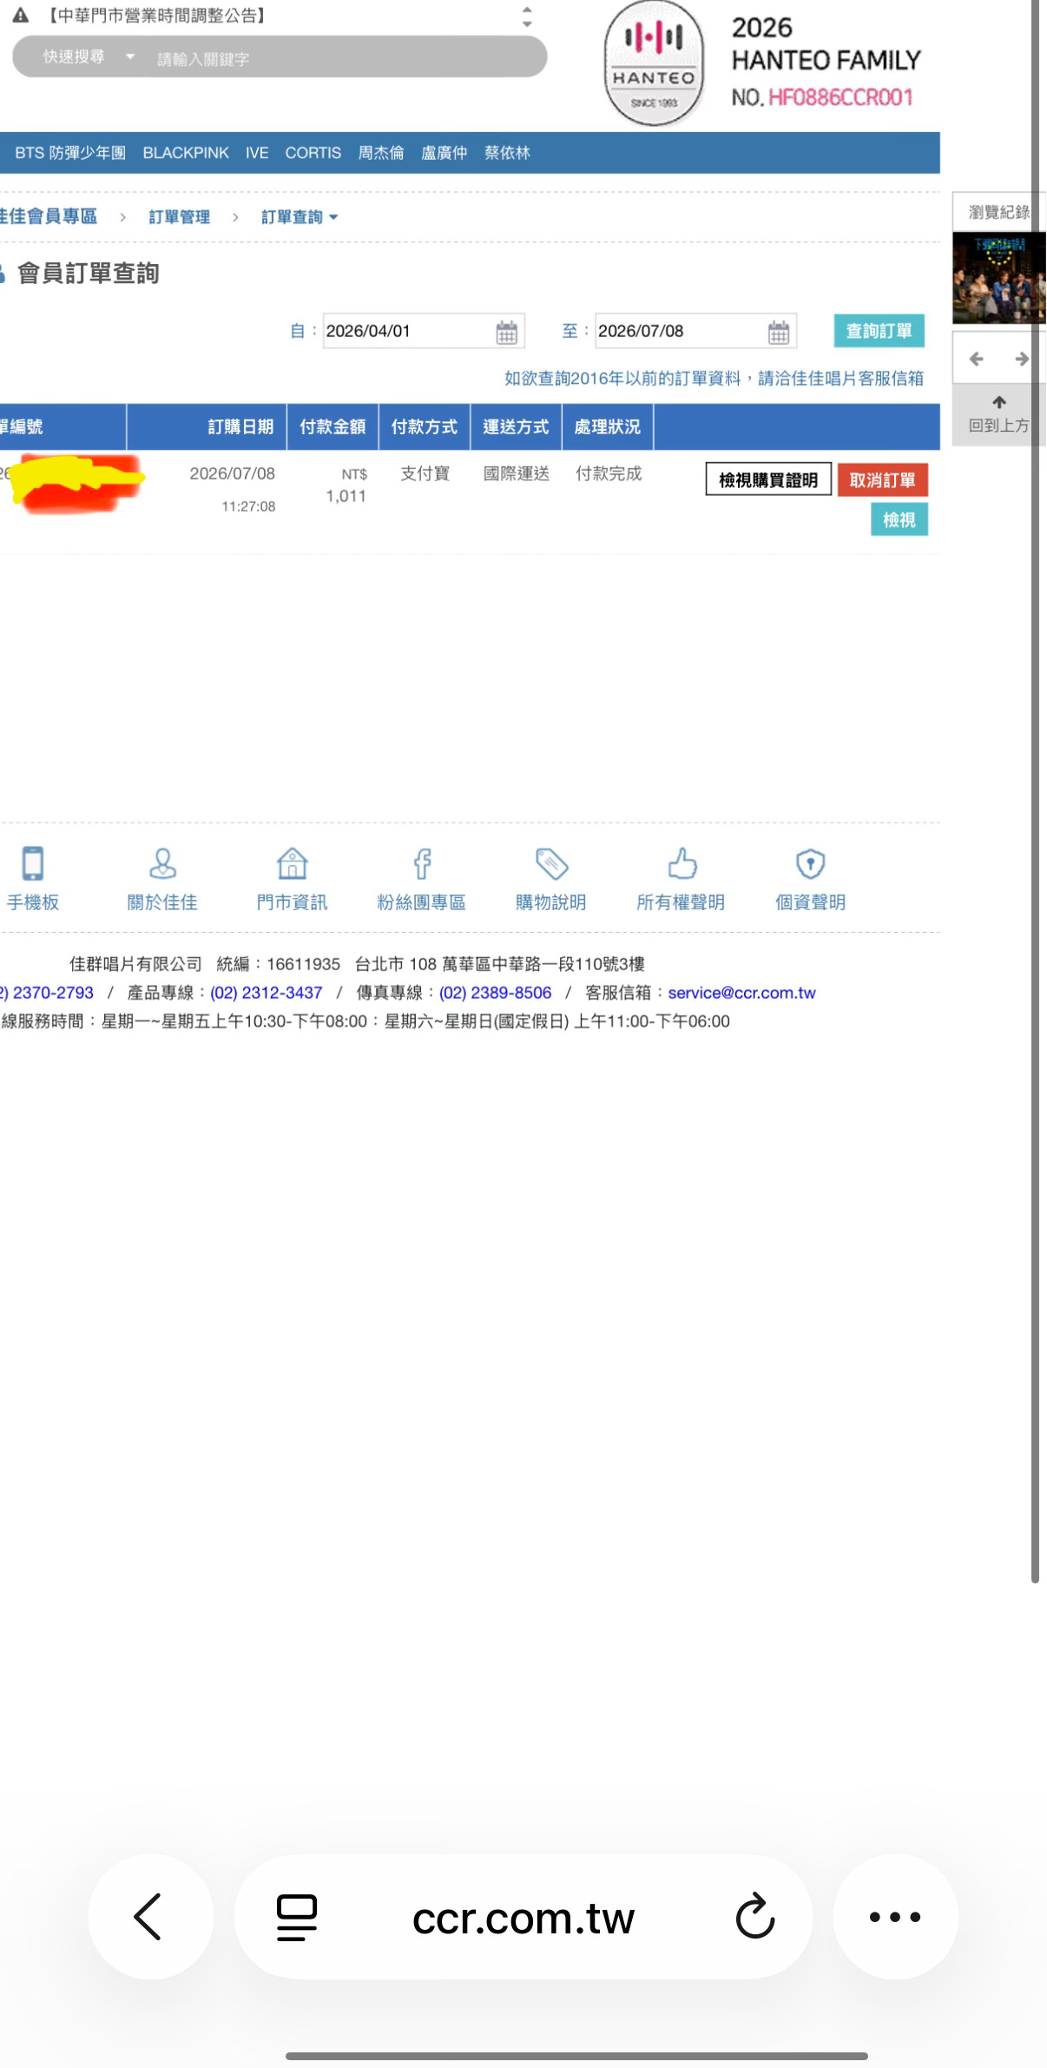Reload the ccr.com.tw page
Viewport: 1047px width, 2068px height.
pos(754,1916)
